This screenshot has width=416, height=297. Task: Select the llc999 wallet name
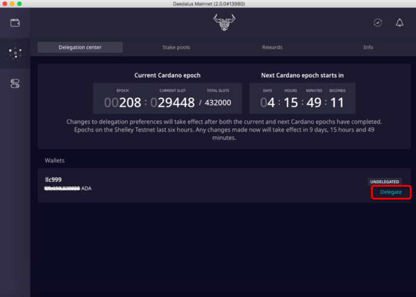tap(53, 180)
